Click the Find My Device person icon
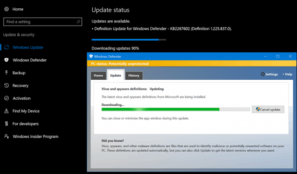The width and height of the screenshot is (297, 174). [6, 111]
